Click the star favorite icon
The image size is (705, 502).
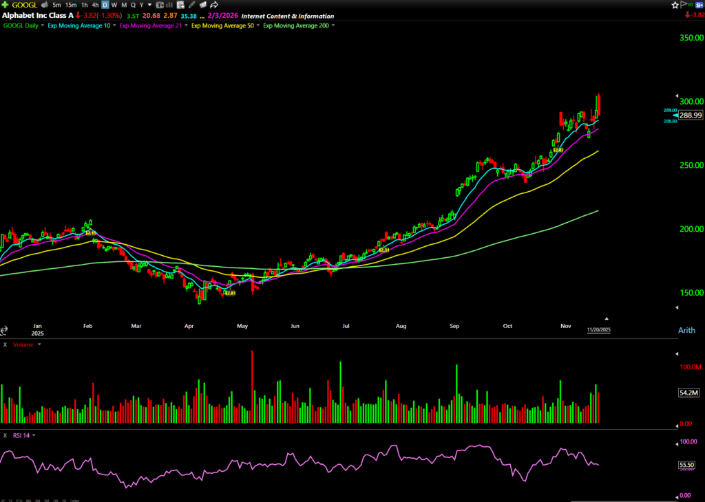tap(675, 5)
